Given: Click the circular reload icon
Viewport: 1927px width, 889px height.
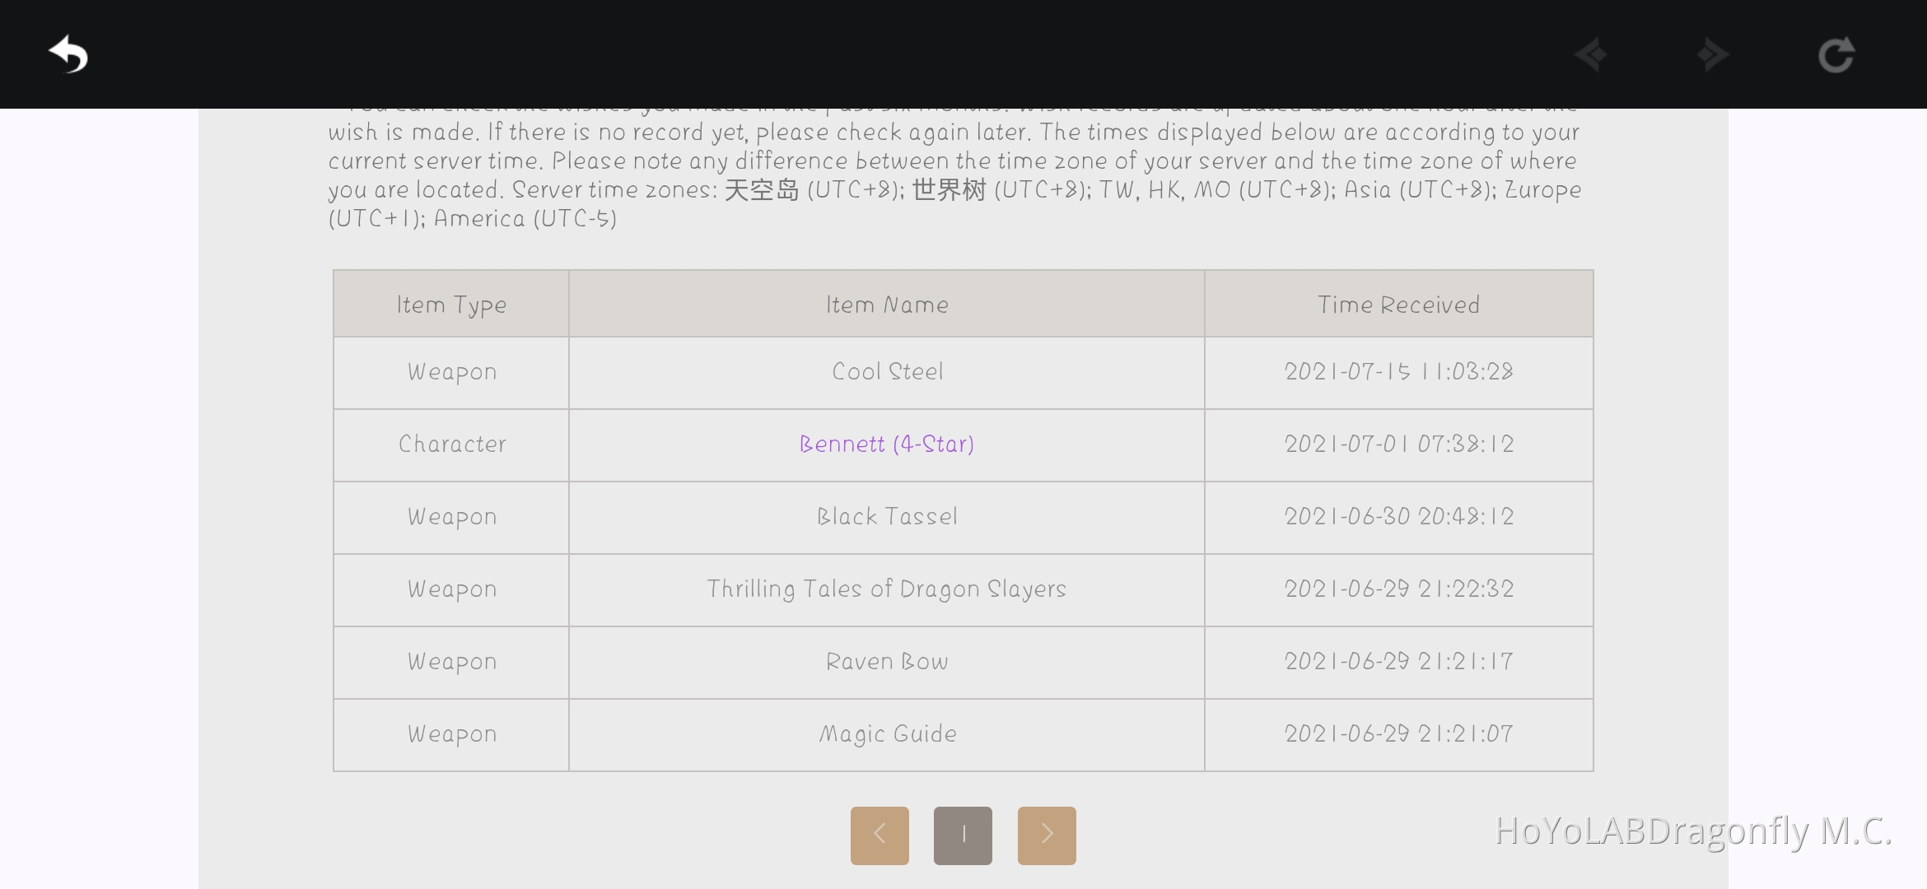Looking at the screenshot, I should pos(1836,54).
